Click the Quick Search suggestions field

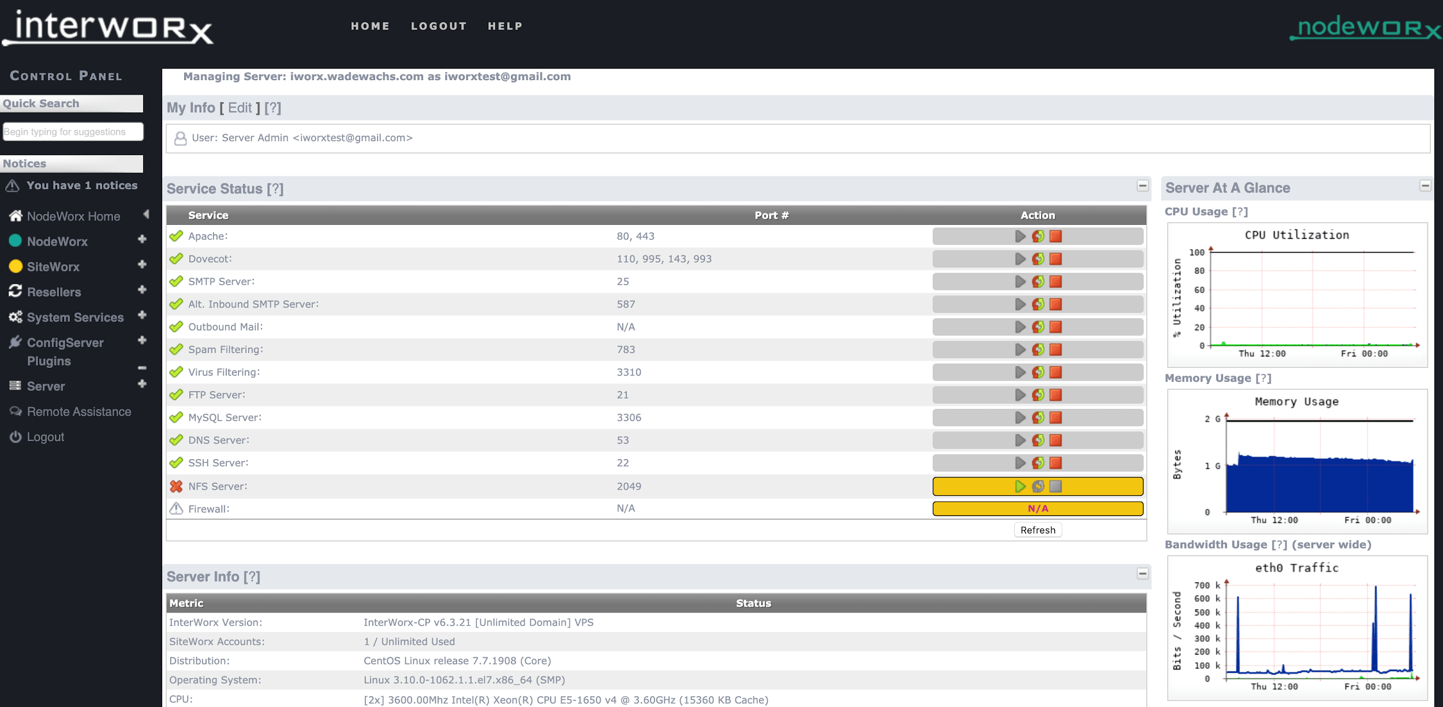(x=73, y=131)
